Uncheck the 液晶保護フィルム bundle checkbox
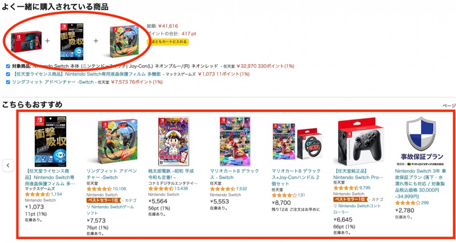Image resolution: width=456 pixels, height=243 pixels. [8, 74]
